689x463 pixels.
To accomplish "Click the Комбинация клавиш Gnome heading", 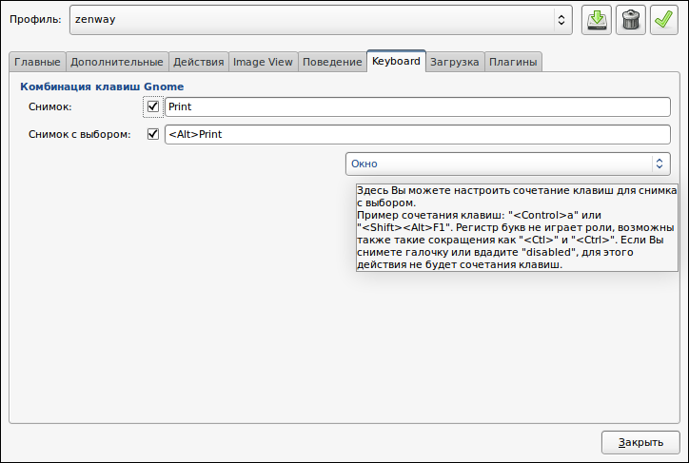I will (x=102, y=87).
